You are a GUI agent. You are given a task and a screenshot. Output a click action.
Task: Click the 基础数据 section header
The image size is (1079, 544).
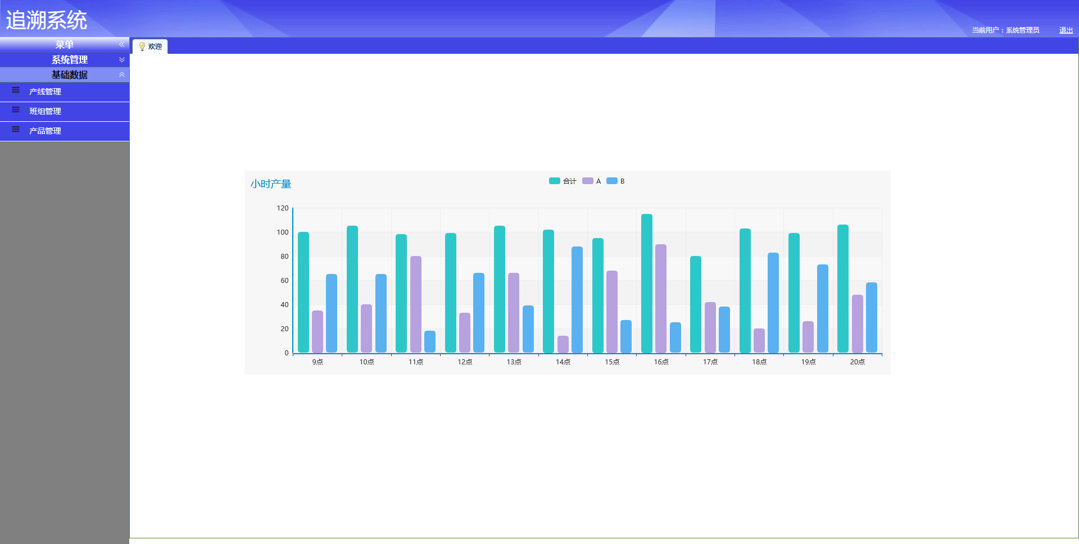click(x=65, y=75)
